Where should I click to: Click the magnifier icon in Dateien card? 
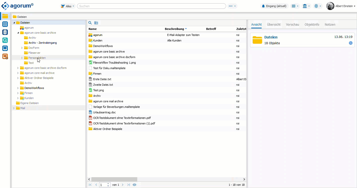pyautogui.click(x=350, y=43)
